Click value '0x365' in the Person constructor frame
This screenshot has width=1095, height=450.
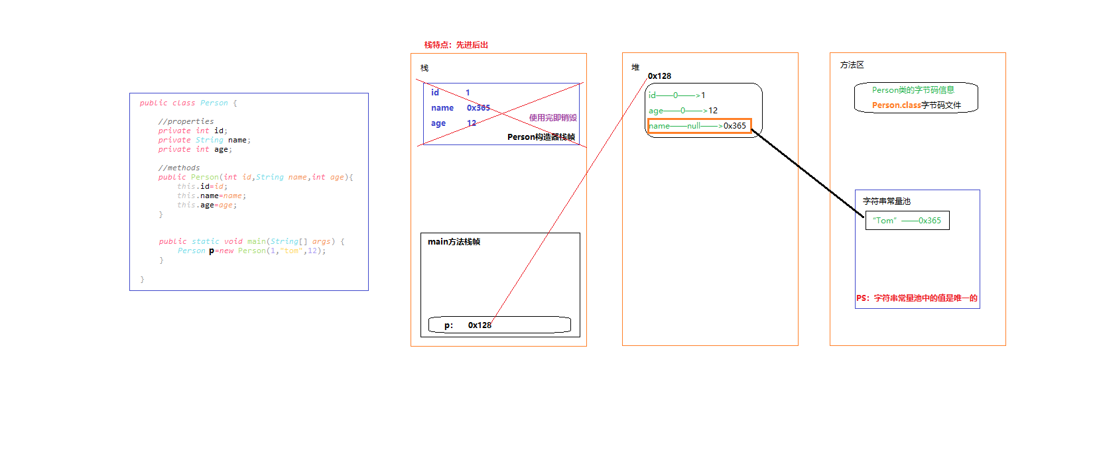click(478, 108)
